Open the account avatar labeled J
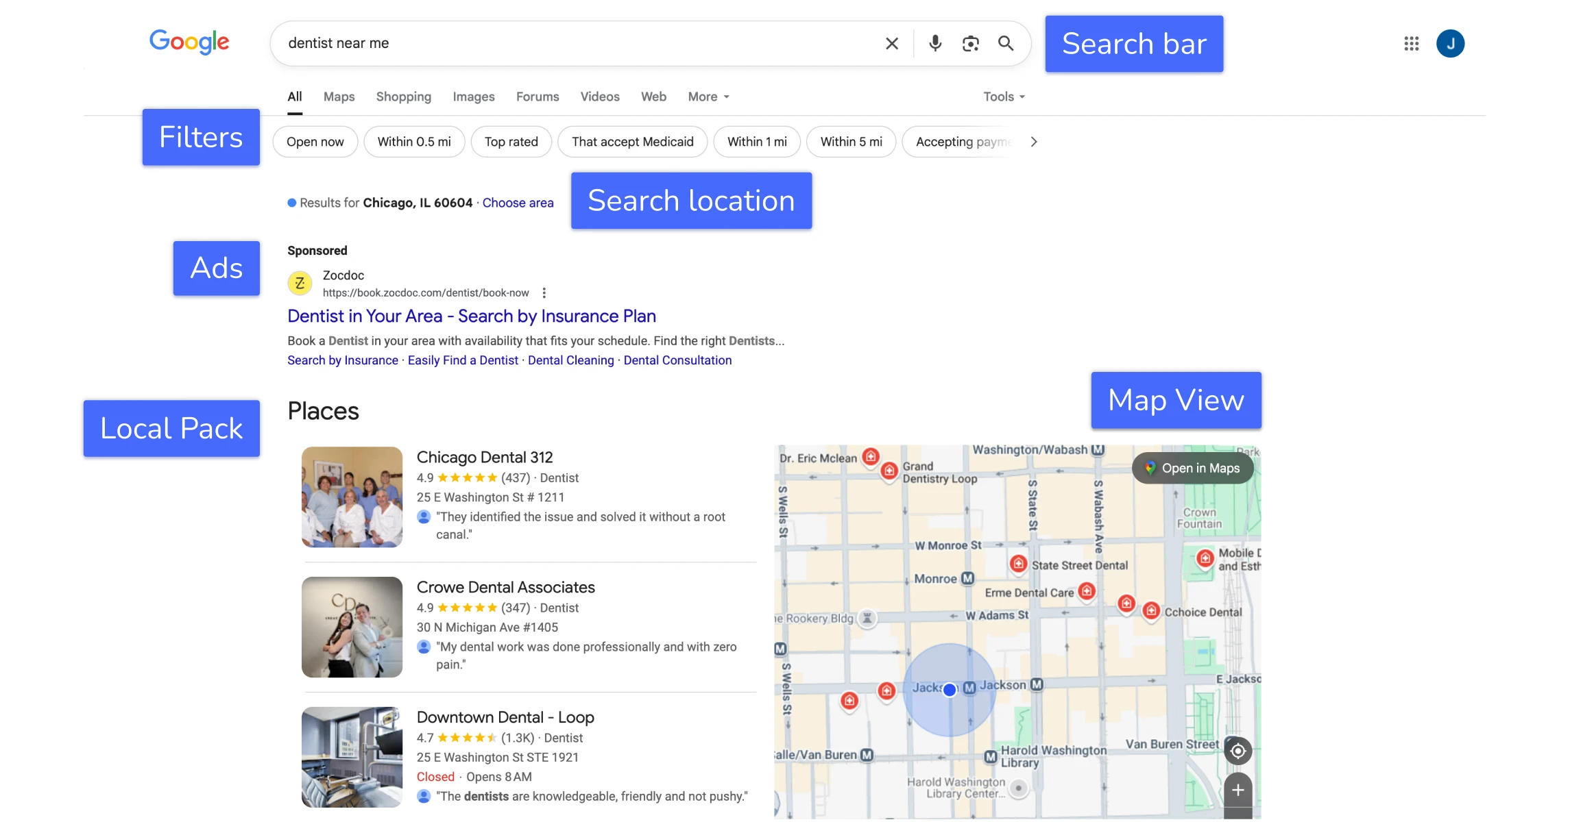Image resolution: width=1570 pixels, height=822 pixels. point(1450,44)
